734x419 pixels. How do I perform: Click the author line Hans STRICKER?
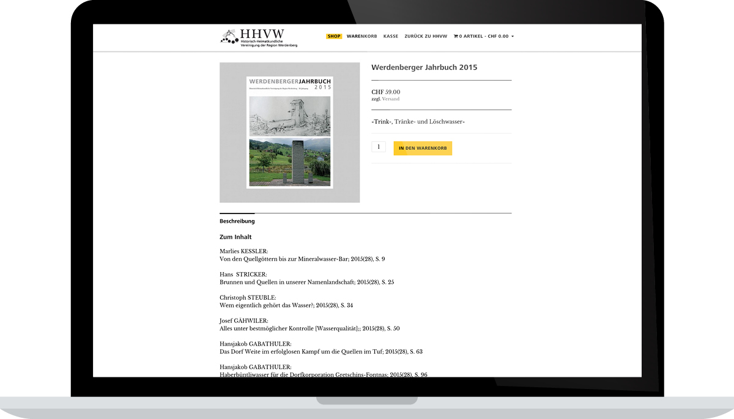[243, 275]
